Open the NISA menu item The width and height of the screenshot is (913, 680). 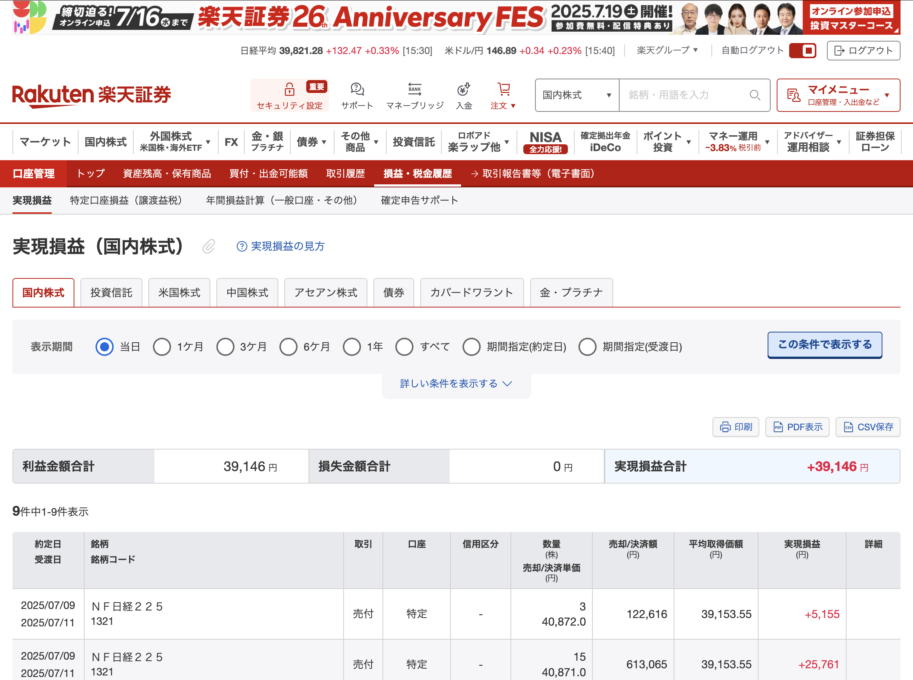[545, 142]
